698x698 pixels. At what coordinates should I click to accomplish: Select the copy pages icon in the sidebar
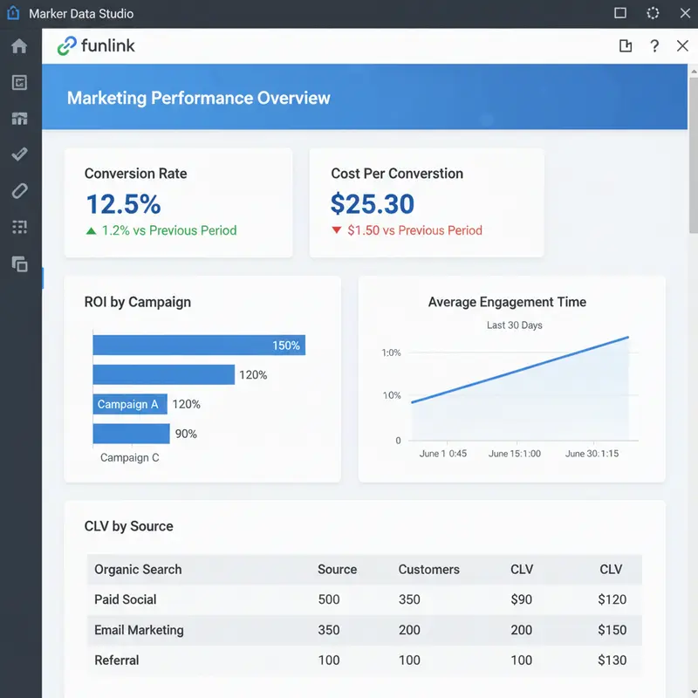[19, 264]
